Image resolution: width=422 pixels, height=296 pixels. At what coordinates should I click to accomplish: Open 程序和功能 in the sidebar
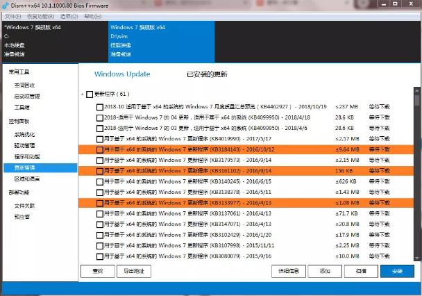click(x=27, y=157)
